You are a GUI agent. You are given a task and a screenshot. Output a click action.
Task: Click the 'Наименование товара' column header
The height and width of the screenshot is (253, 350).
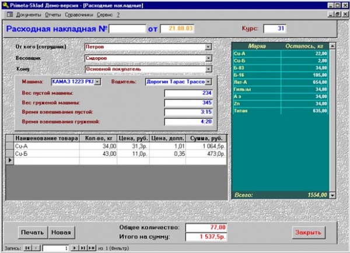click(47, 139)
